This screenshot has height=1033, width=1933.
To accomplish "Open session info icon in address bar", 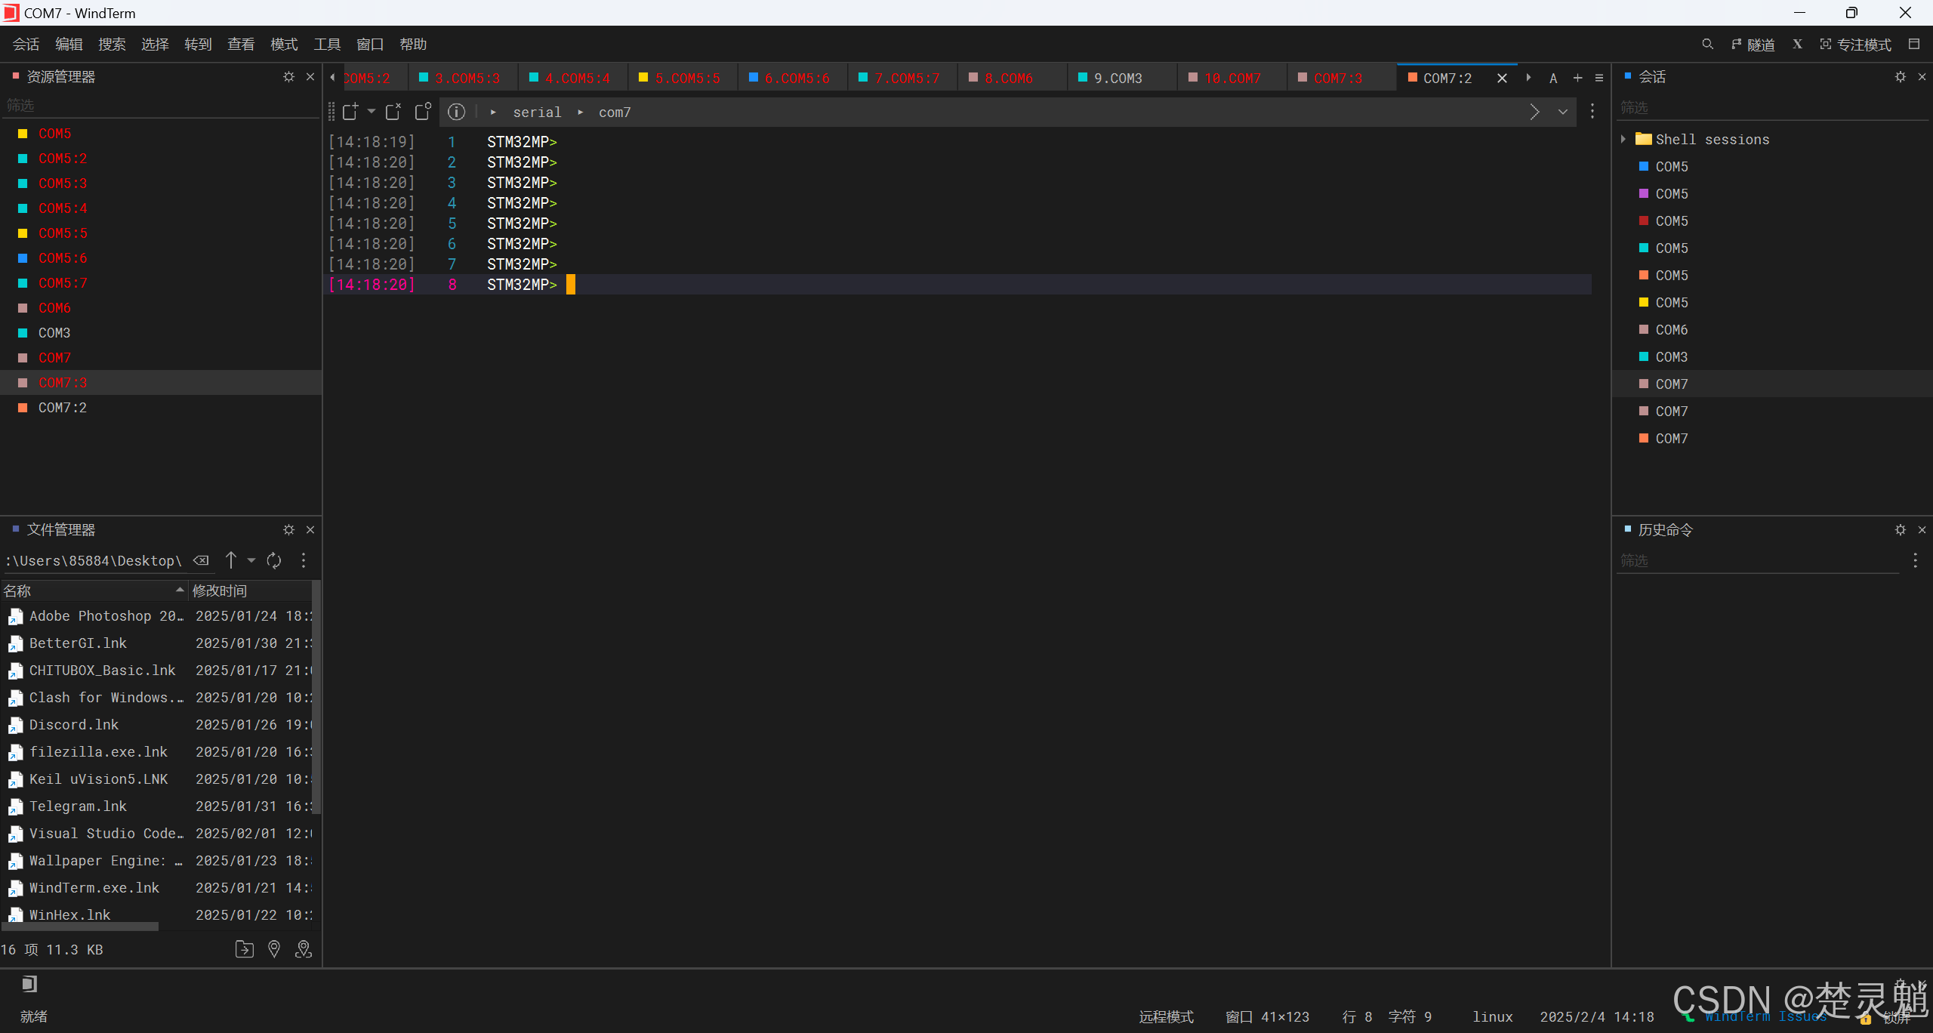I will click(x=456, y=112).
